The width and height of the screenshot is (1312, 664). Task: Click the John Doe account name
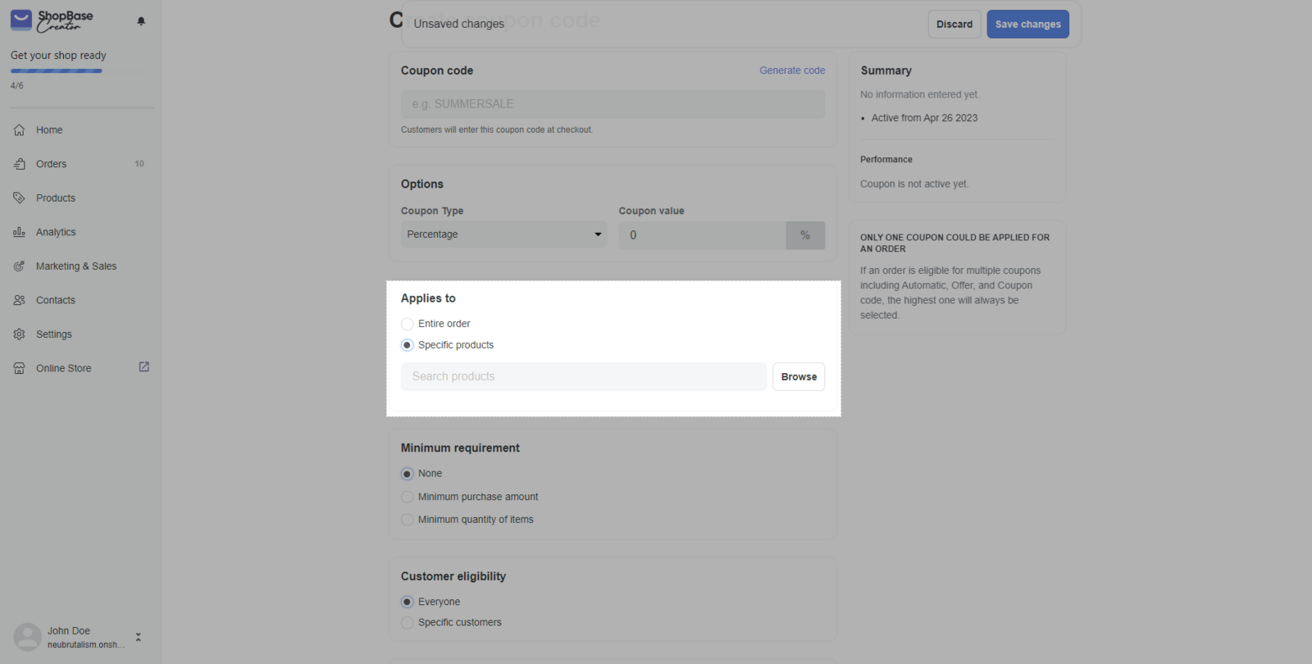coord(69,631)
